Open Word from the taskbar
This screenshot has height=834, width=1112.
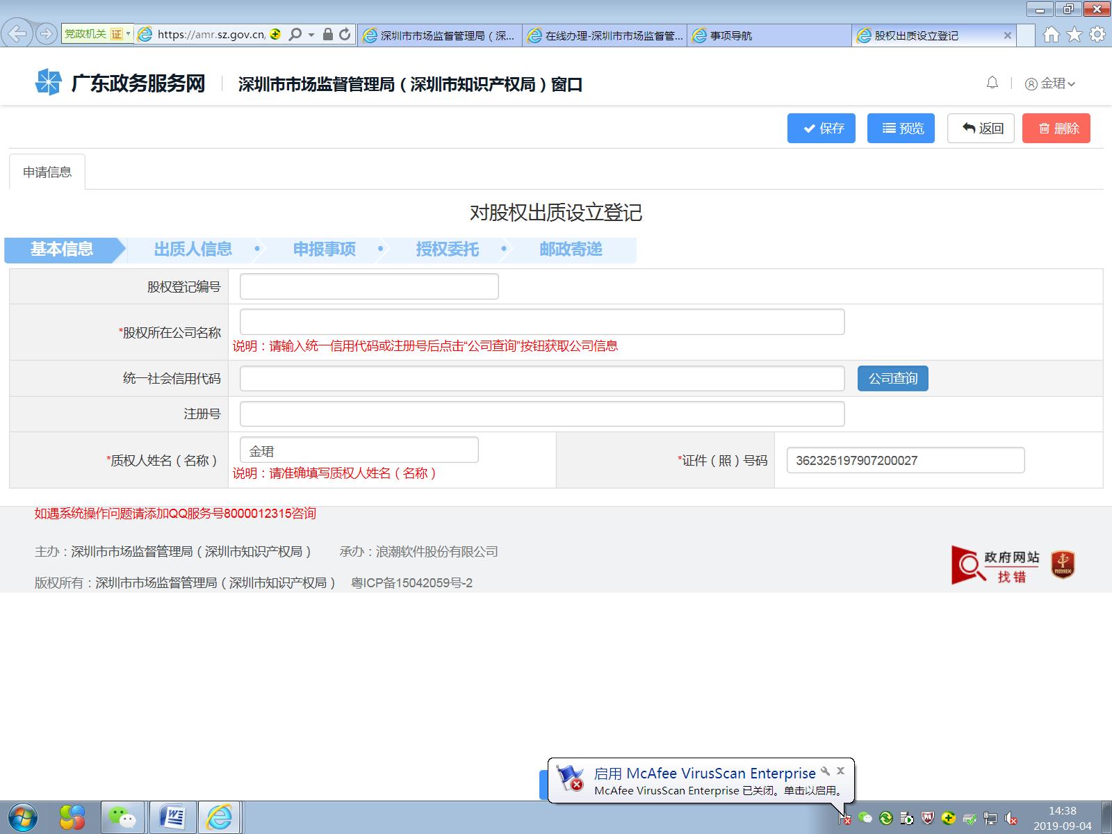[x=172, y=818]
